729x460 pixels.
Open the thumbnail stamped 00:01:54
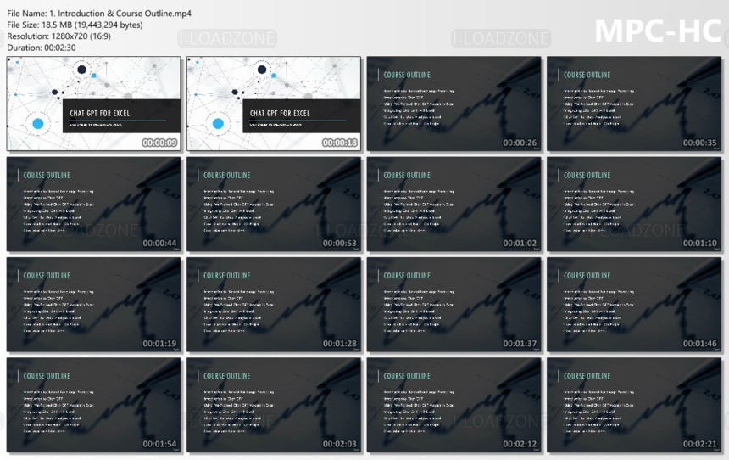93,405
